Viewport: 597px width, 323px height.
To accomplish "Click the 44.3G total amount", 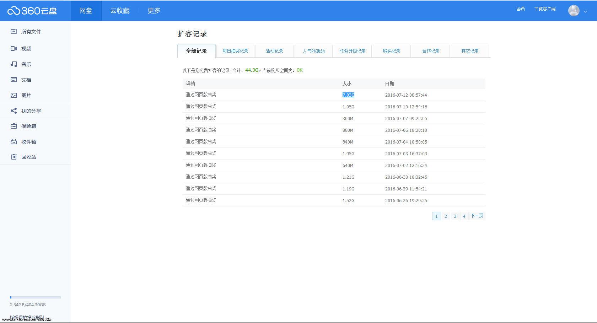I will point(252,70).
